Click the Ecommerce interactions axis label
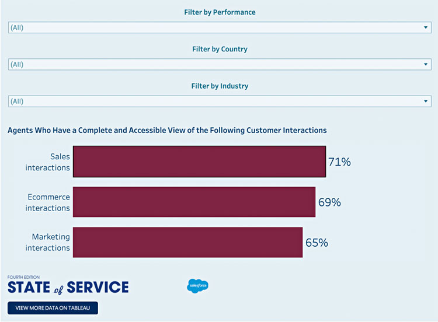The image size is (438, 322). tap(48, 202)
